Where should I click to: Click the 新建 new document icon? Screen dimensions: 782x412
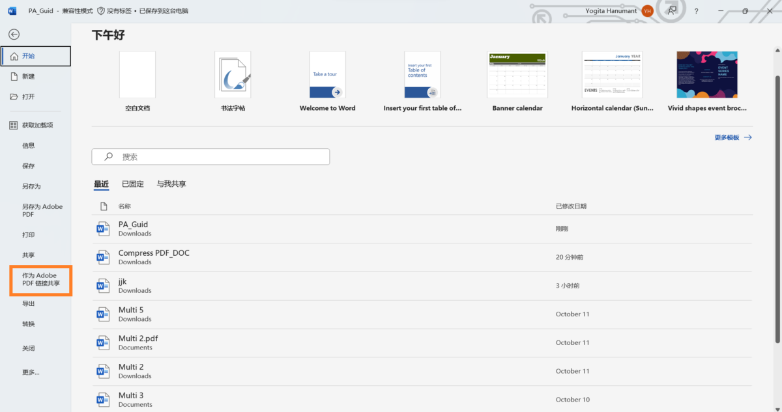(14, 76)
